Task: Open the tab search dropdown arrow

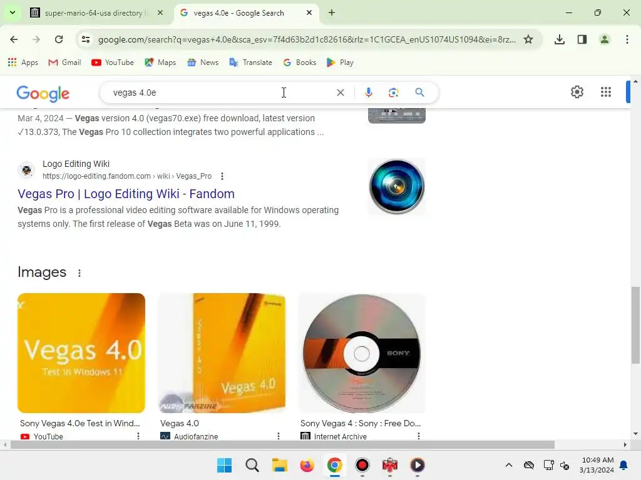Action: [13, 12]
